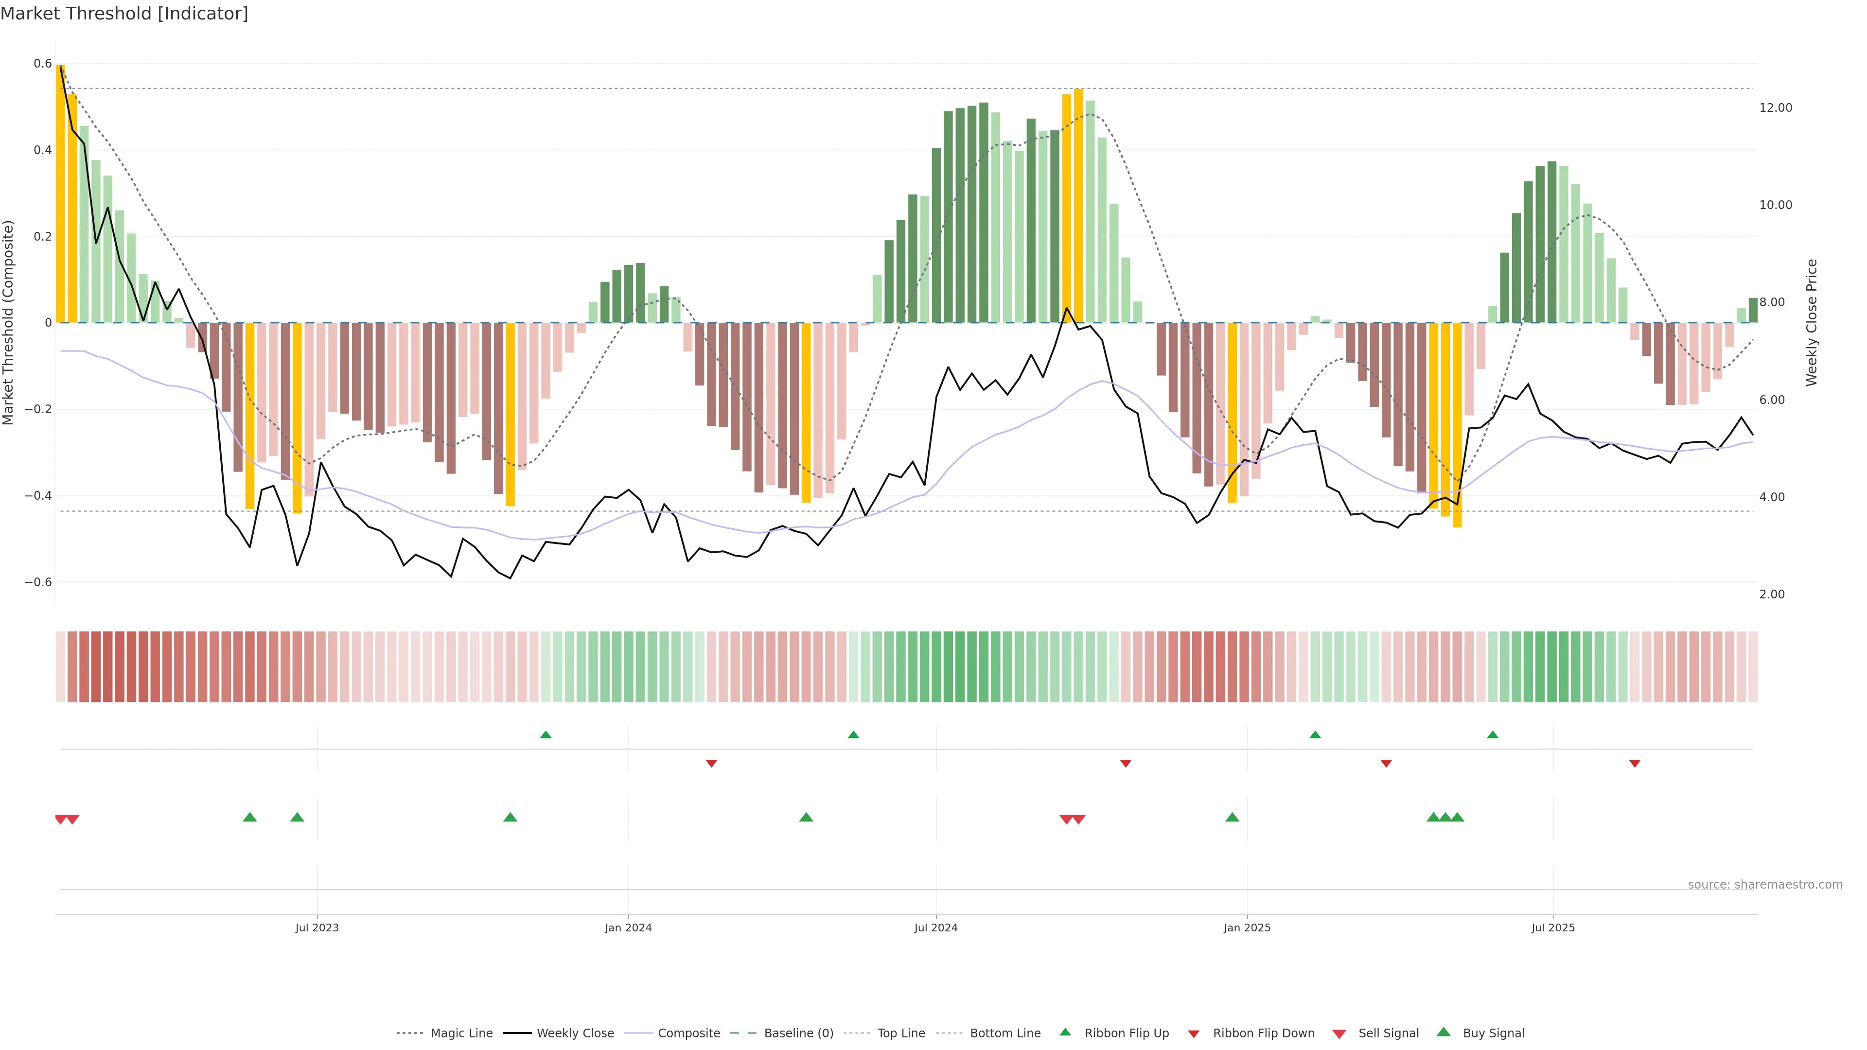Screen dimensions: 1867x1050
Task: Click the Jul 2024 axis label
Action: tap(935, 927)
